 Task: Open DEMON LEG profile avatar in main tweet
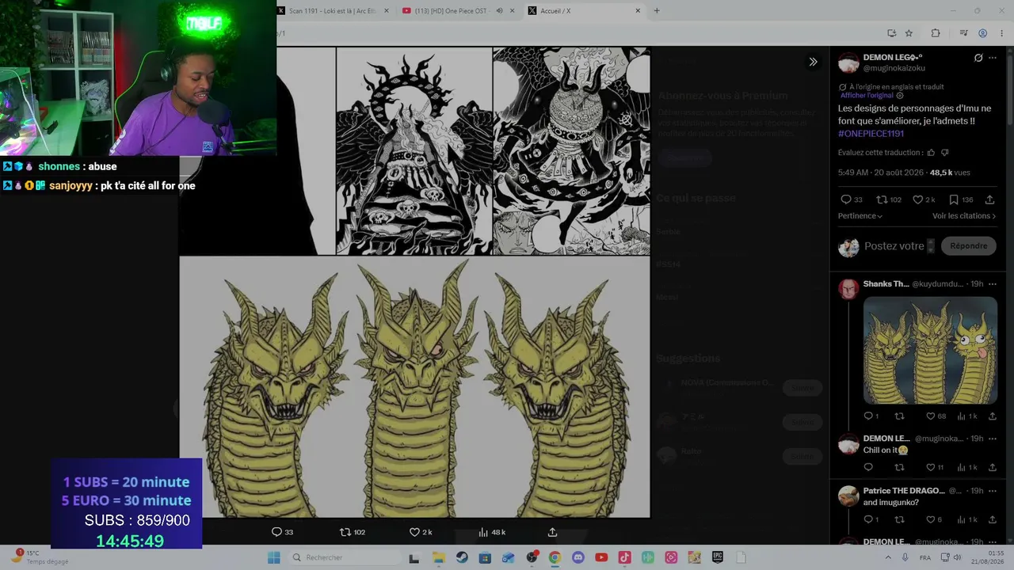848,63
